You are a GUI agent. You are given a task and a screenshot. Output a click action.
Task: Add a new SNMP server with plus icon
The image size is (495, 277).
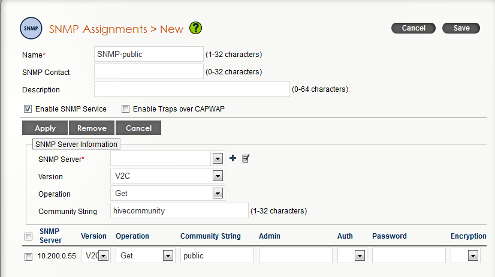click(x=233, y=158)
